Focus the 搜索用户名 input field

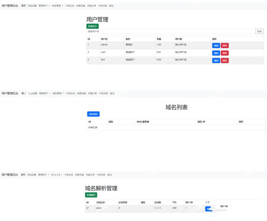click(170, 32)
